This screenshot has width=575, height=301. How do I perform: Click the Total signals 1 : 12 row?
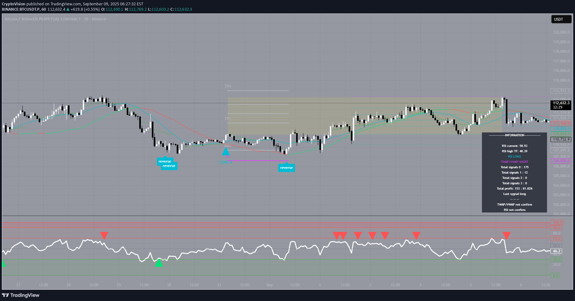(515, 173)
